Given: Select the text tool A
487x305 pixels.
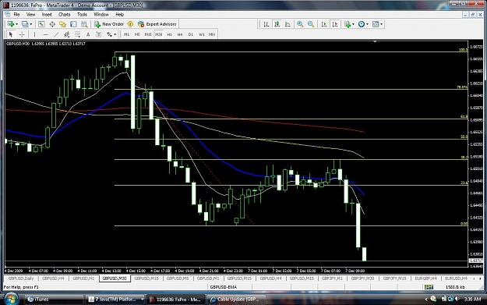Looking at the screenshot, I should pos(88,34).
